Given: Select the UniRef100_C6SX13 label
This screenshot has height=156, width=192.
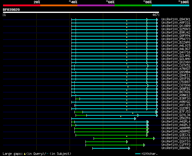Looking at the screenshot, I should point(176,138).
